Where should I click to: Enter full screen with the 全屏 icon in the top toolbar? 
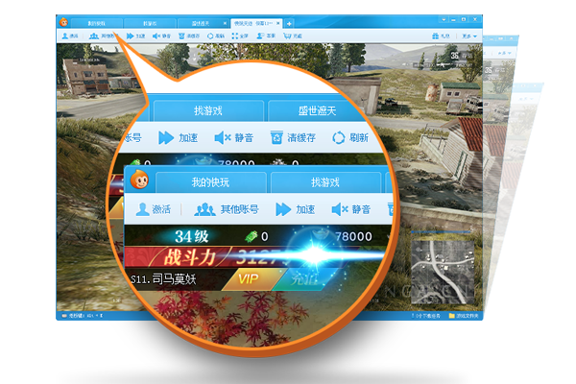click(x=235, y=36)
